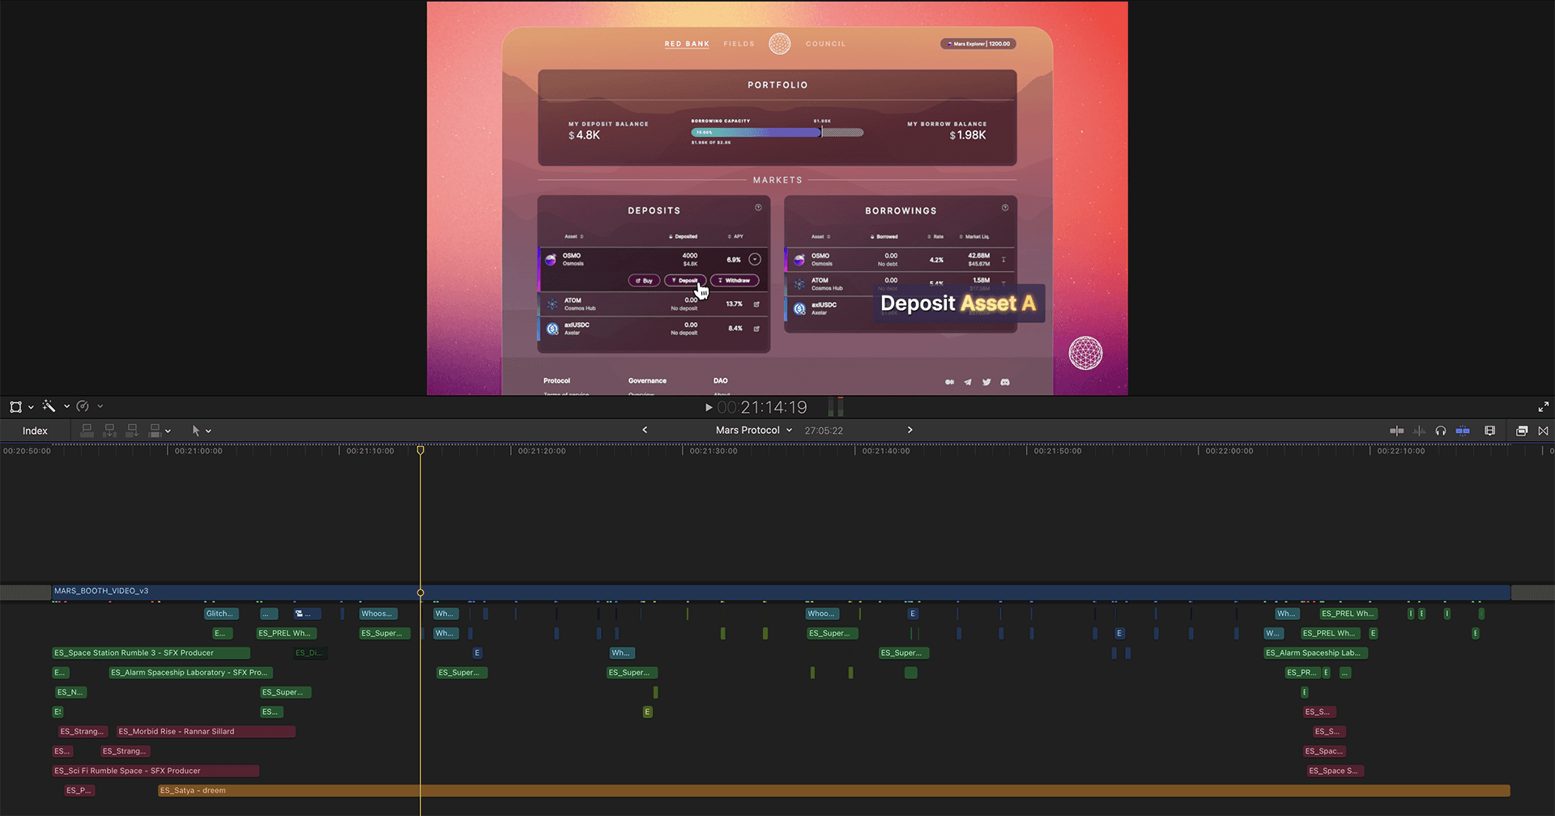
Task: Open the Transform tool options chevron
Action: (x=31, y=407)
